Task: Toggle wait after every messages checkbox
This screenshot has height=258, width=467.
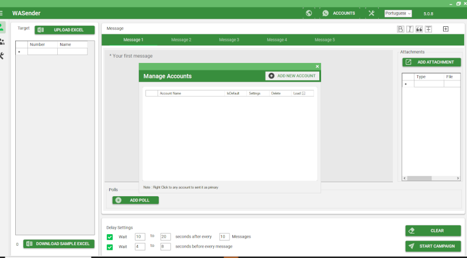Action: click(x=110, y=237)
